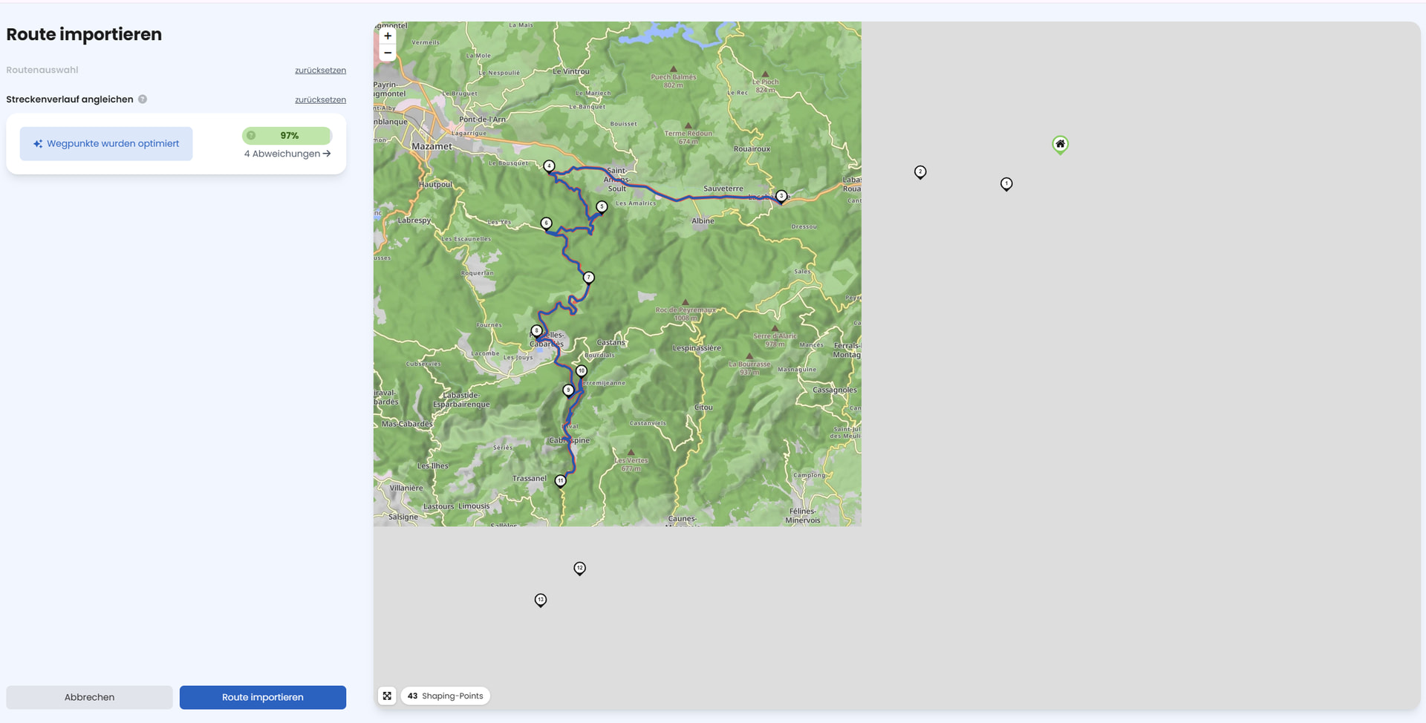This screenshot has width=1426, height=723.
Task: Click the fullscreen map icon
Action: point(387,696)
